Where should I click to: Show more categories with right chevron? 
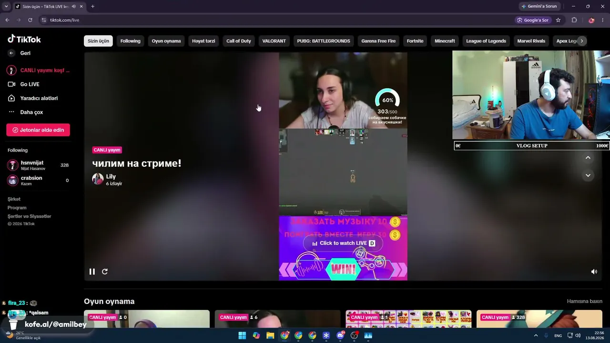click(x=581, y=41)
